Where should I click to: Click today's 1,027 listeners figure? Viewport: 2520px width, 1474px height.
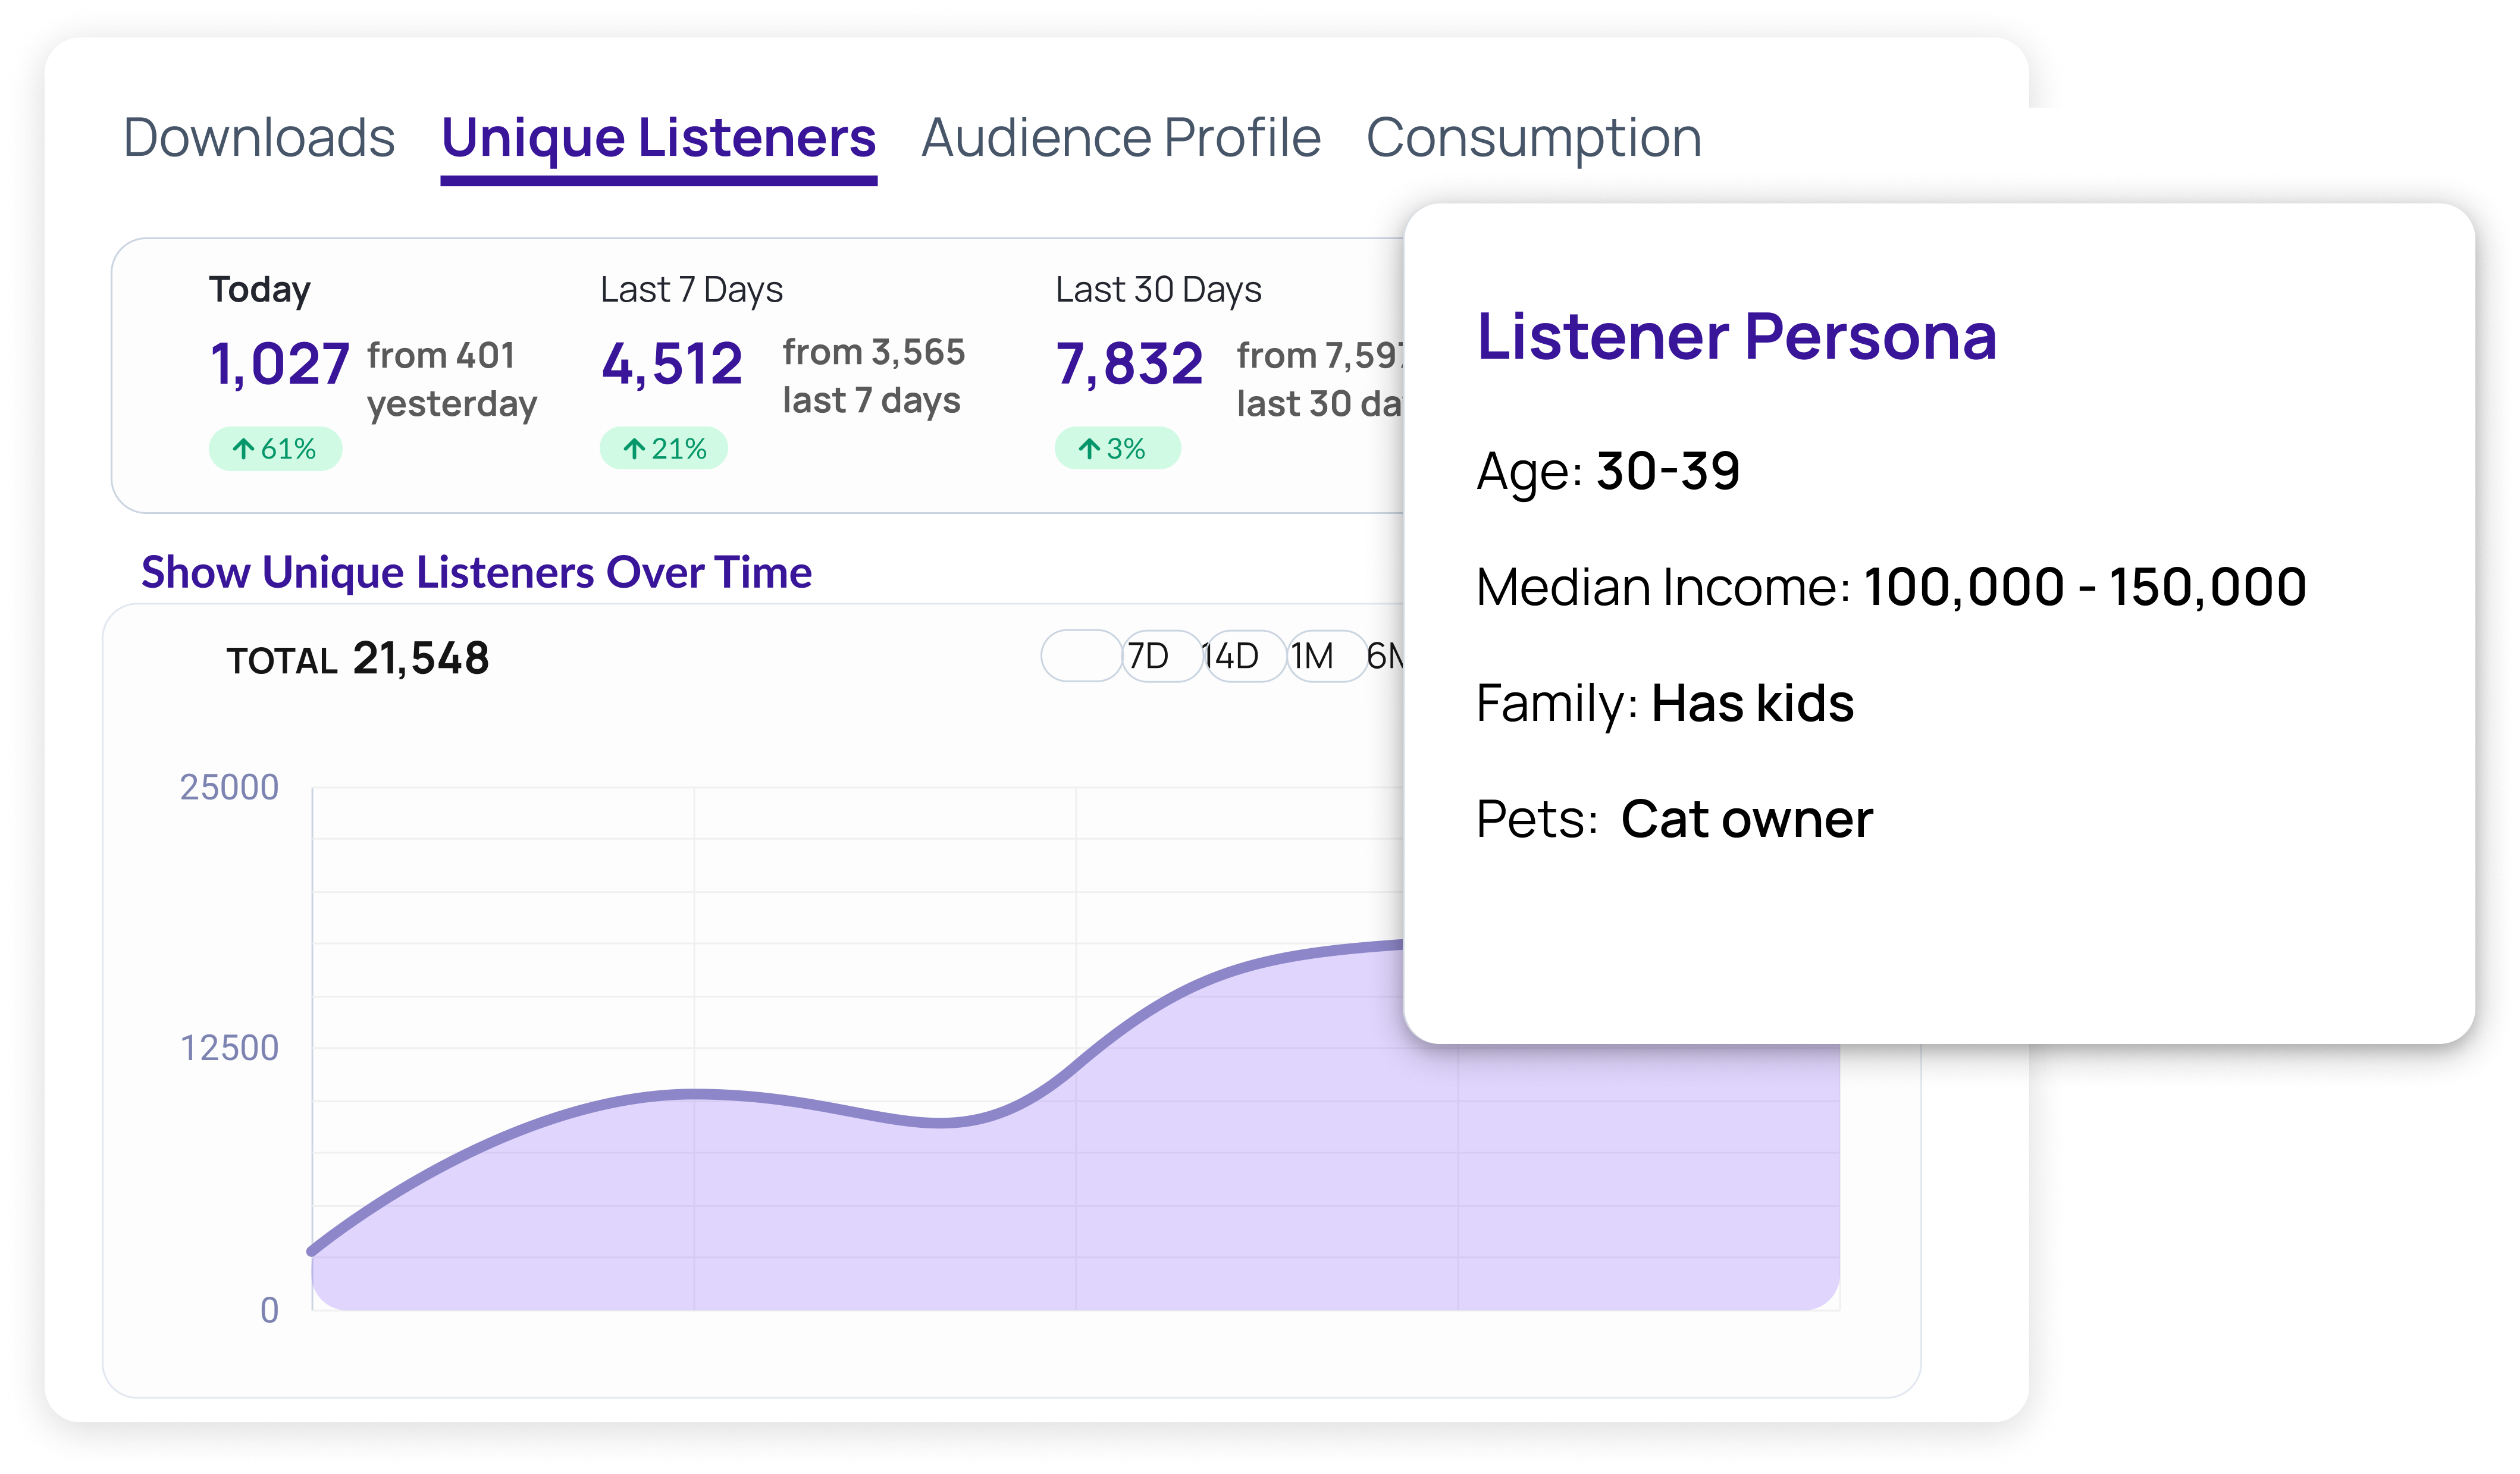point(279,364)
